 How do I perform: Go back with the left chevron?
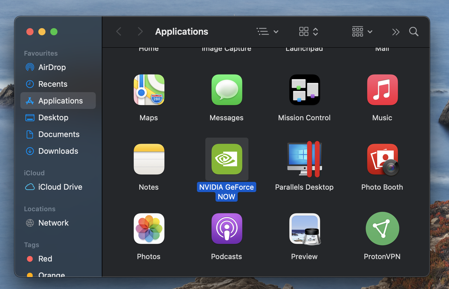(x=119, y=31)
